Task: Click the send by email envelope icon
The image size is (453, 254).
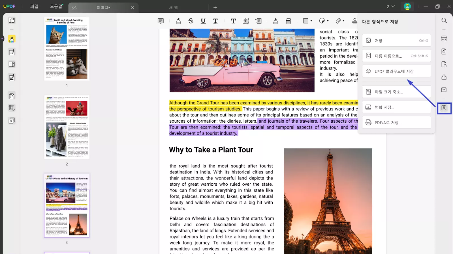Action: [444, 90]
